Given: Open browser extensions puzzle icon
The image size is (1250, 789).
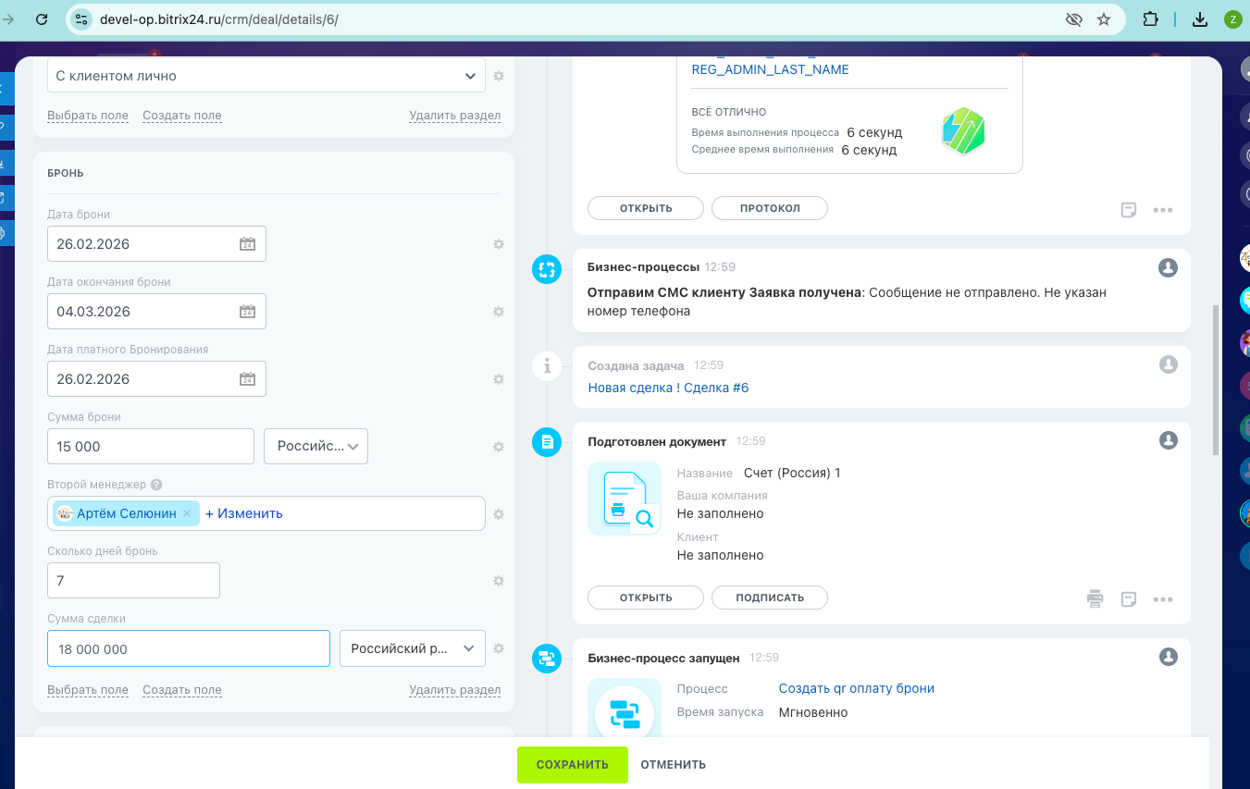Looking at the screenshot, I should [1150, 19].
